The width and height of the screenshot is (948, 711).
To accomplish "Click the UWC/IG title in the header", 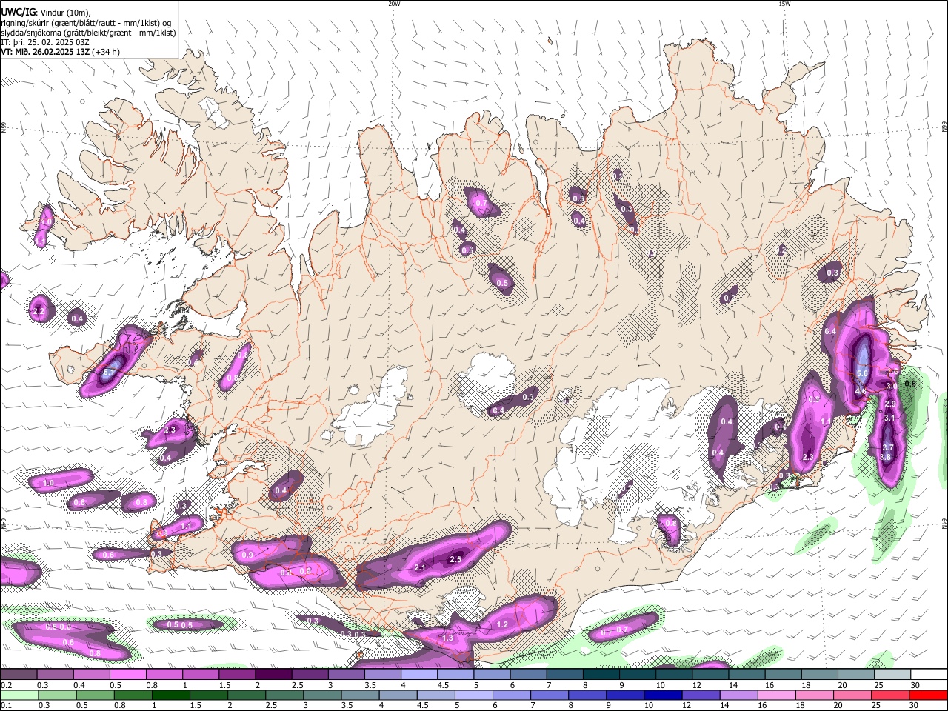I will 17,12.
